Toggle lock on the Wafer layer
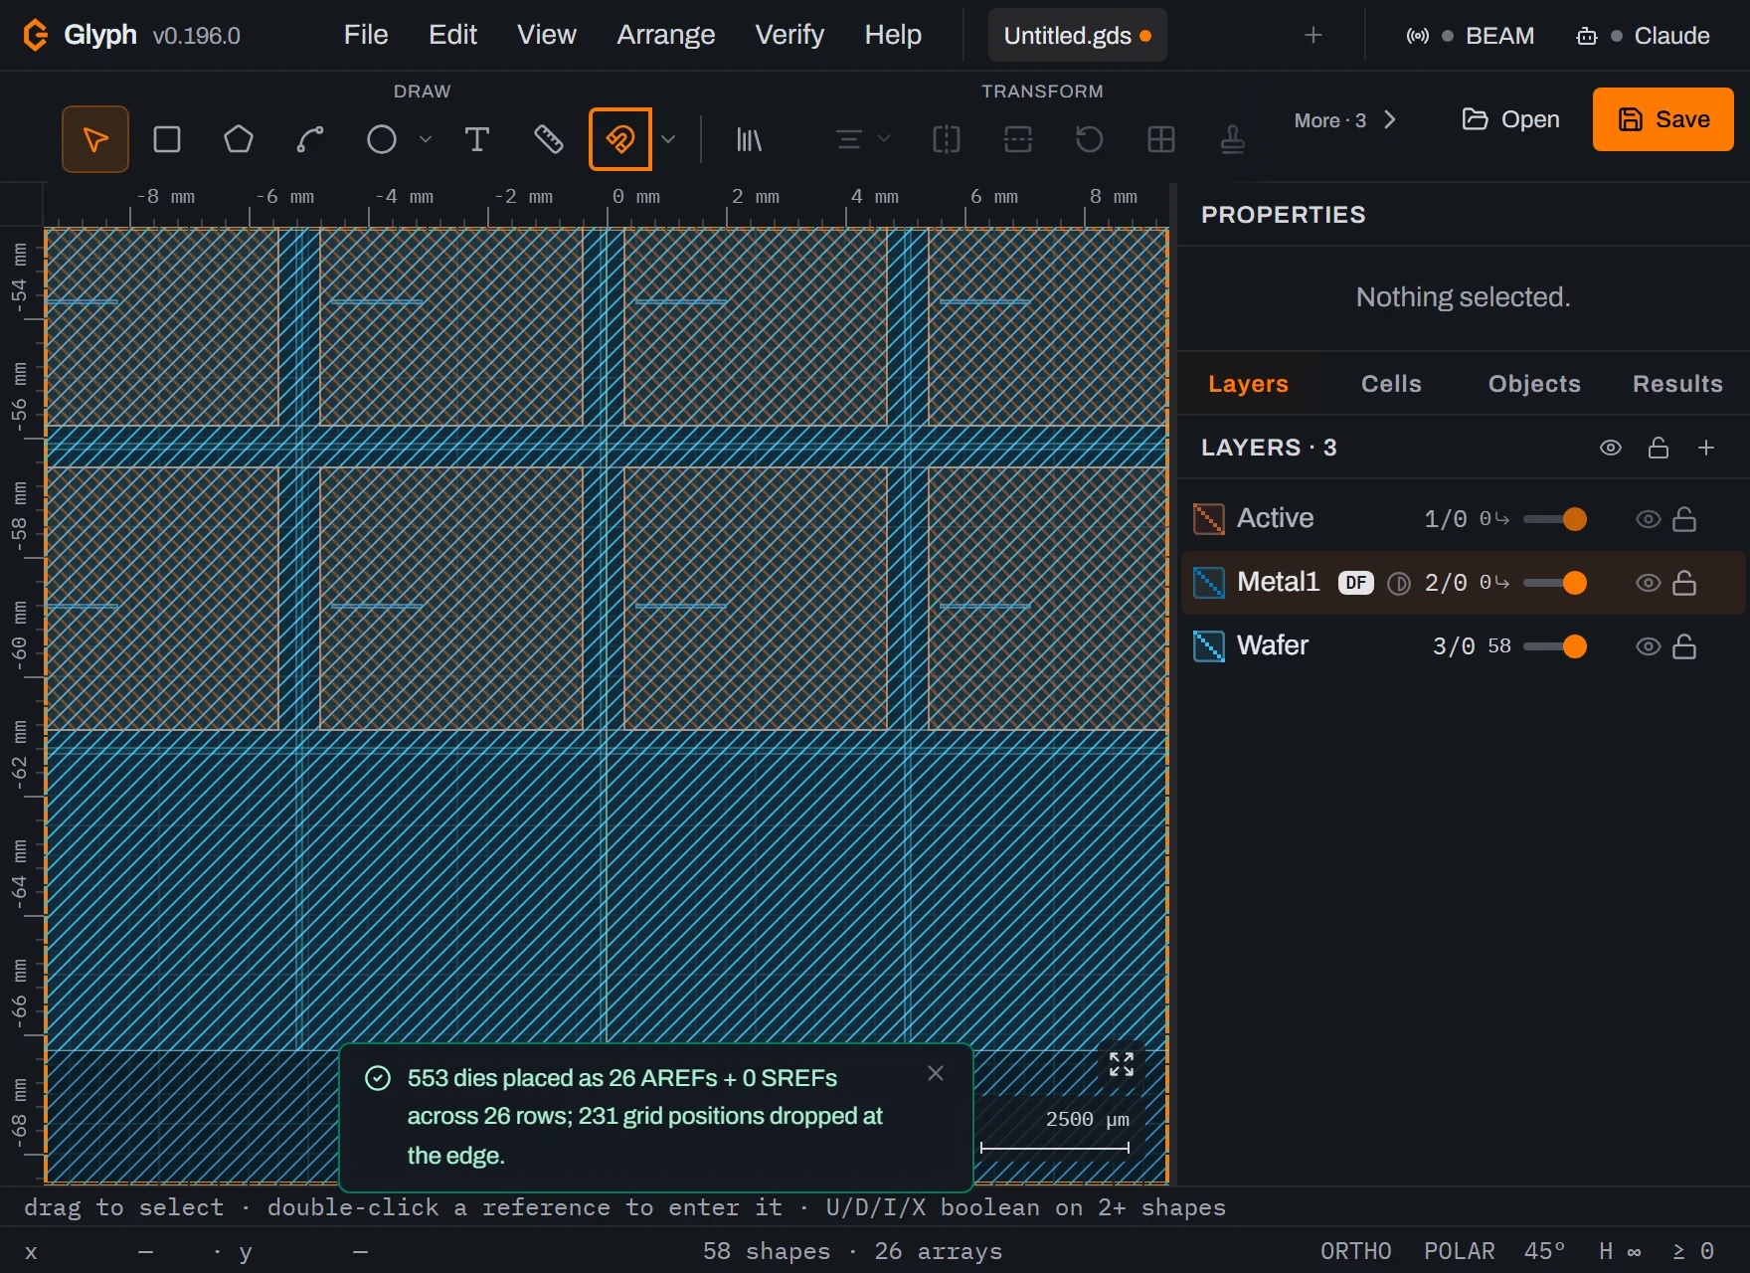The height and width of the screenshot is (1273, 1750). coord(1684,646)
